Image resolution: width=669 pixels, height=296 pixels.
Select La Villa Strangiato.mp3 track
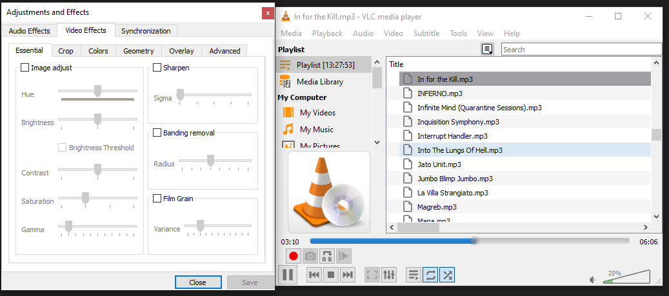(x=525, y=193)
